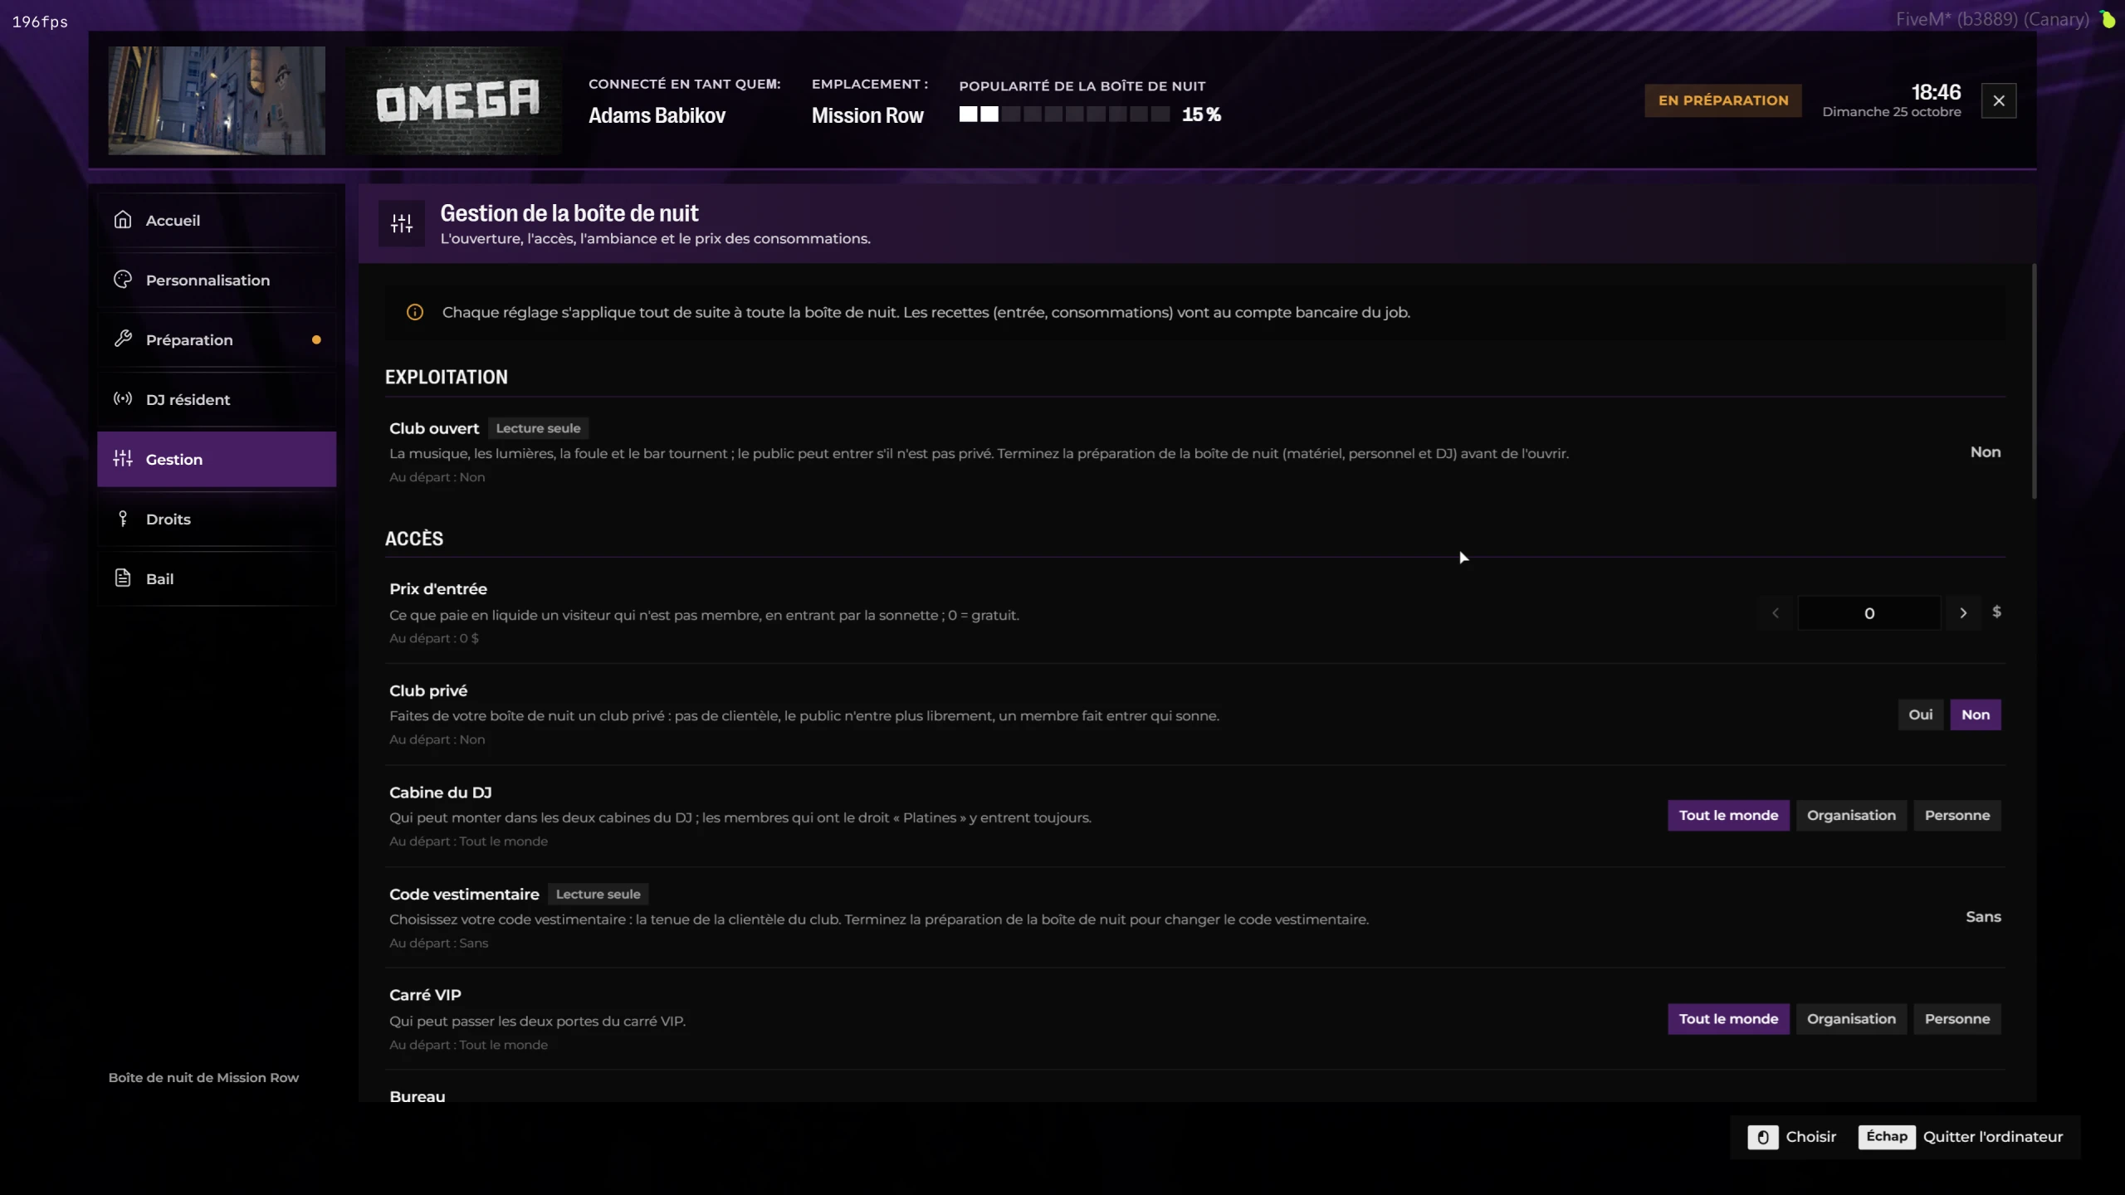
Task: Open the Accueil menu item
Action: (x=217, y=220)
